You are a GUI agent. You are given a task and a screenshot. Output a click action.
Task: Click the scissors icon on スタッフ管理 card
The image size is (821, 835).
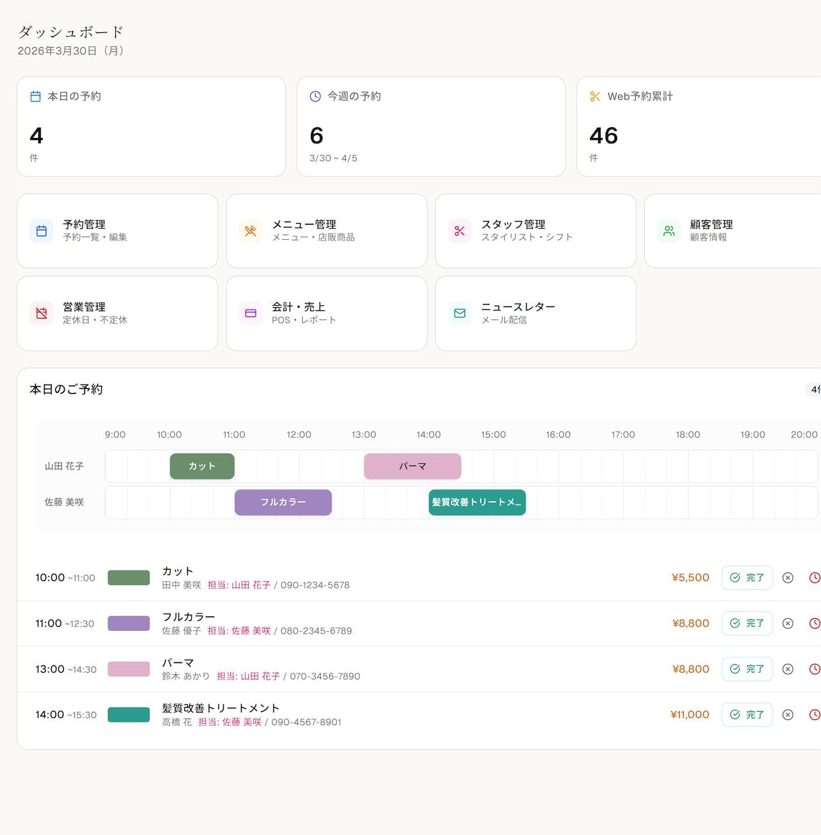click(x=460, y=231)
